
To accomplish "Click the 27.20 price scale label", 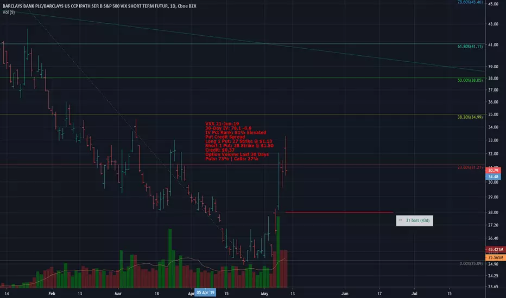I will pyautogui.click(x=493, y=225).
